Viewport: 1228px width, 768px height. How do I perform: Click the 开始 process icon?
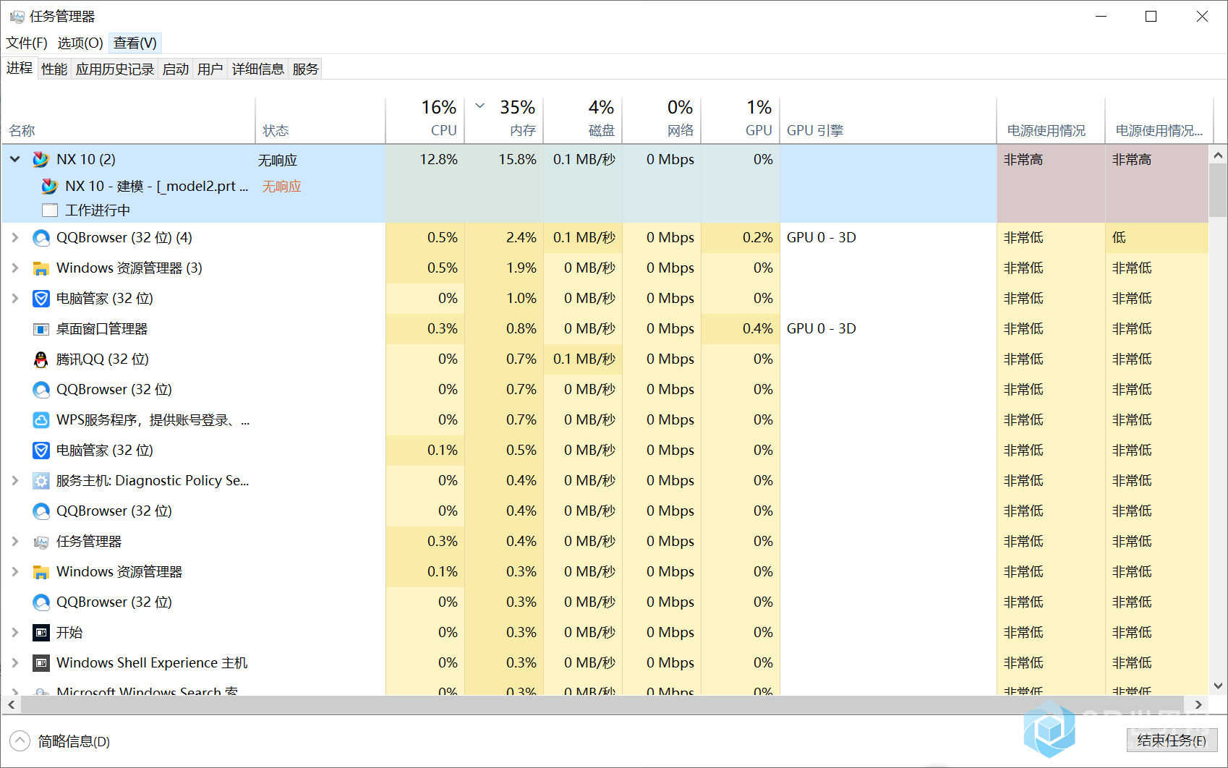click(41, 633)
